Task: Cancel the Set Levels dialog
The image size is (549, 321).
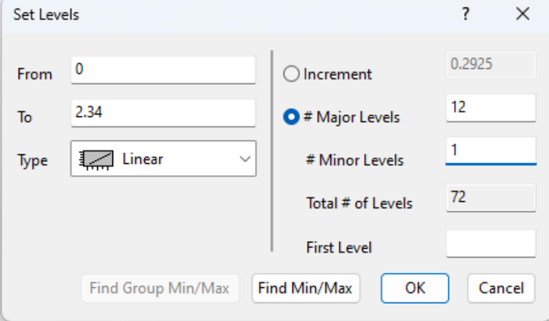Action: [501, 289]
